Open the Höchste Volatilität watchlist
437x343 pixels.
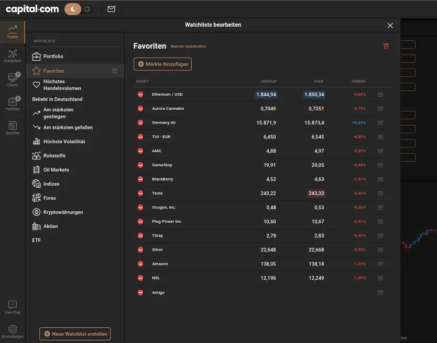[x=64, y=142]
